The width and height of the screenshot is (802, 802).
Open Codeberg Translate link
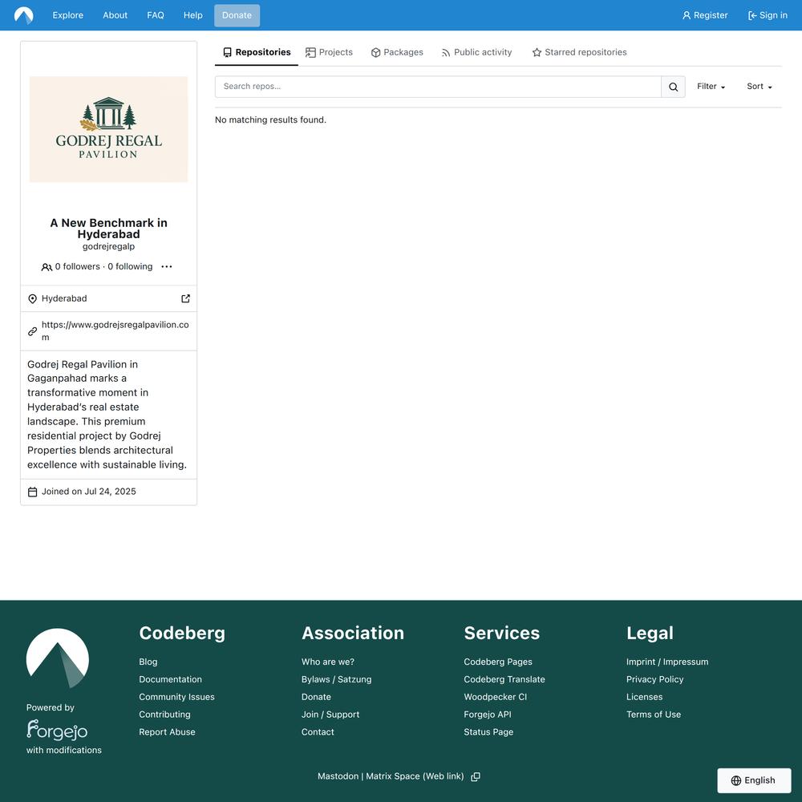pyautogui.click(x=504, y=679)
